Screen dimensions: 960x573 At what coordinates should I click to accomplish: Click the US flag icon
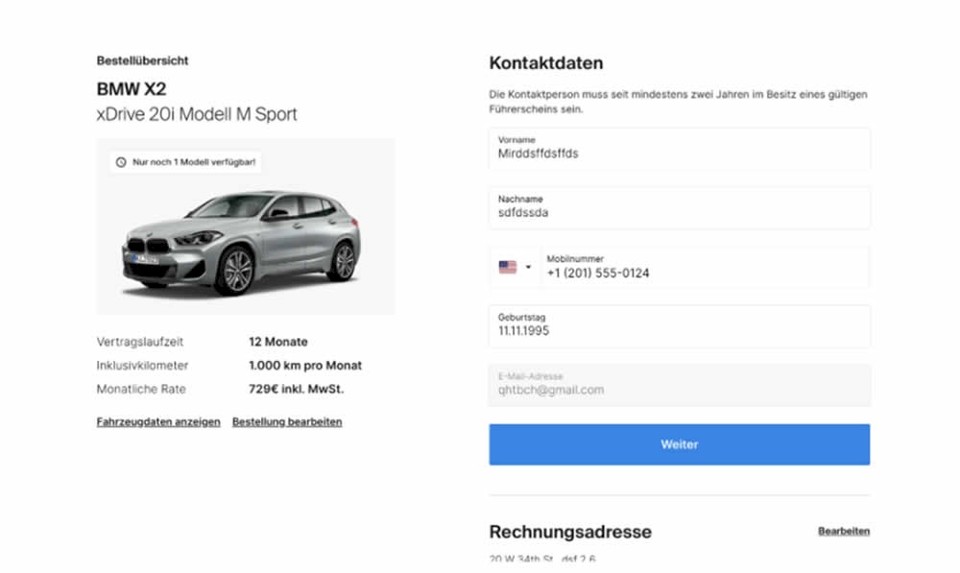click(x=508, y=267)
